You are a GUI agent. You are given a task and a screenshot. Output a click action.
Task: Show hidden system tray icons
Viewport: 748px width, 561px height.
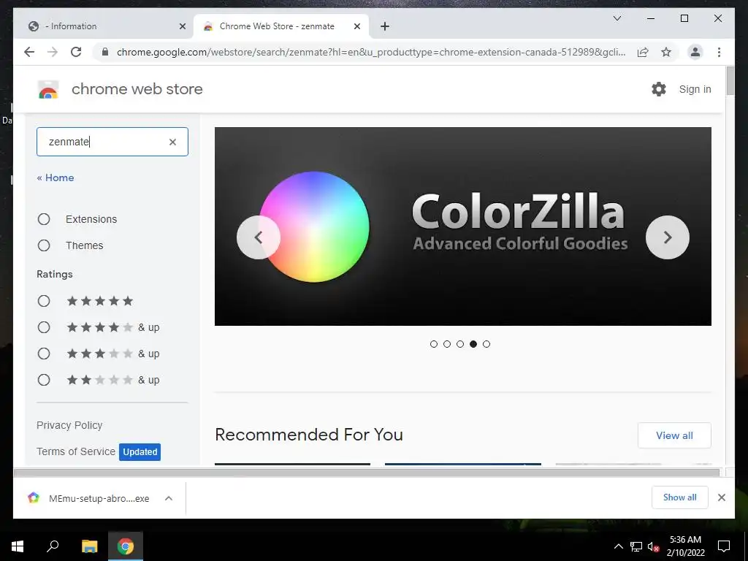point(618,546)
